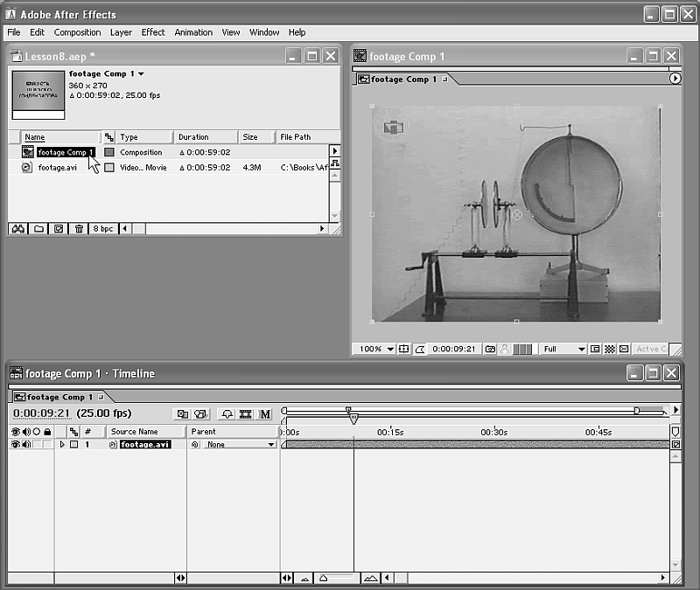Mute the audio speaker for footage.avi layer

pos(25,445)
